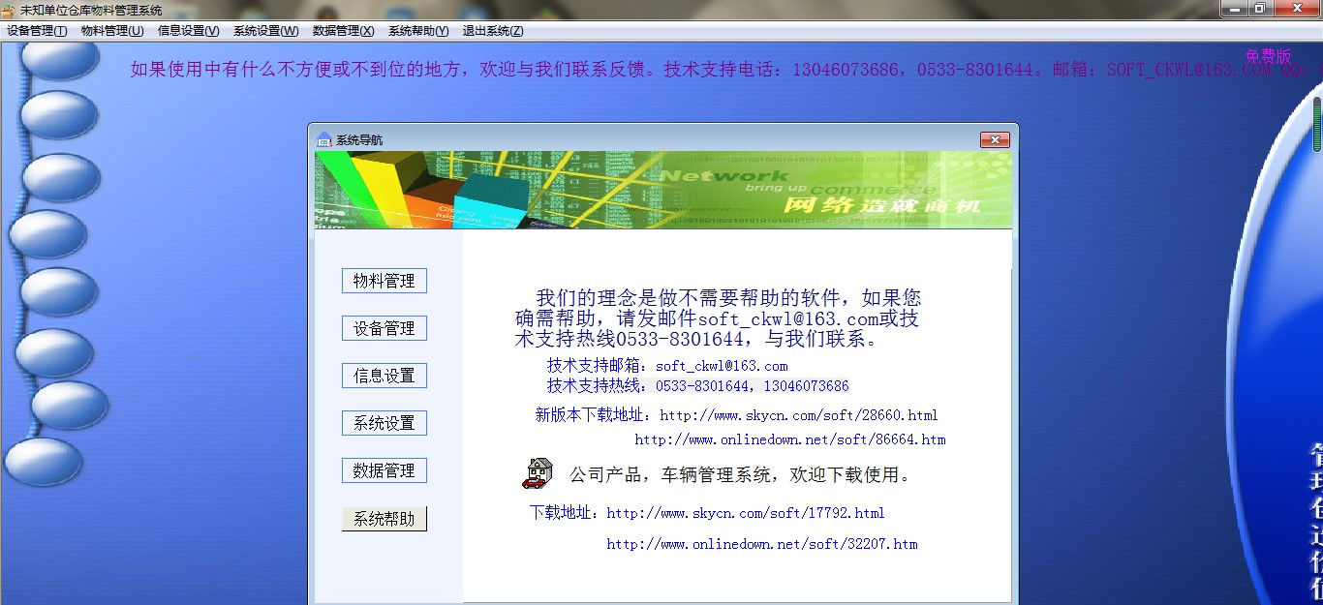The height and width of the screenshot is (605, 1323).
Task: Minimize the main application window
Action: point(1233,9)
